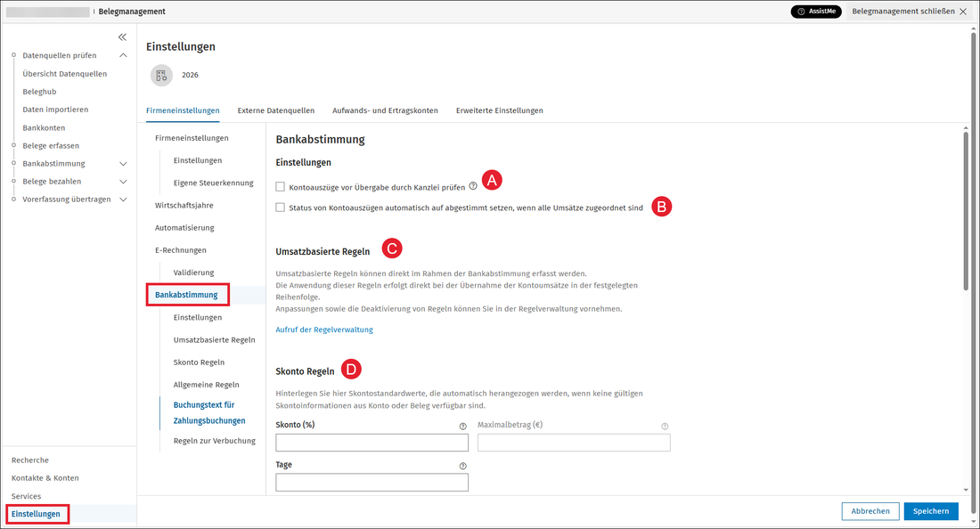Viewport: 980px width, 529px height.
Task: Expand the Belege bezahlen section
Action: point(123,182)
